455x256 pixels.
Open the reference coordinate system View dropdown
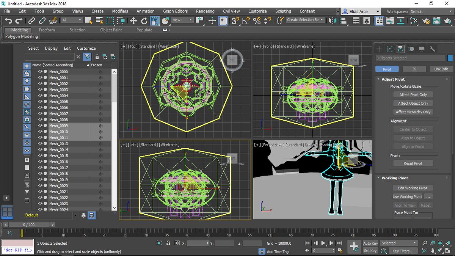point(182,20)
